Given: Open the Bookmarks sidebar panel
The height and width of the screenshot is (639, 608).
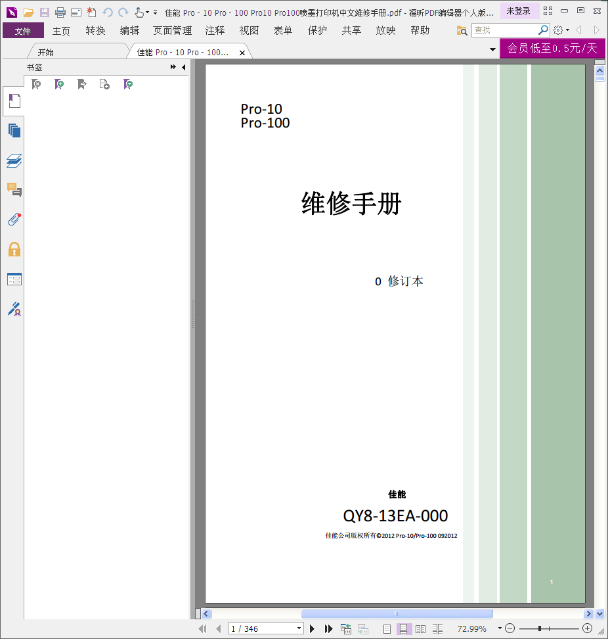Looking at the screenshot, I should [x=14, y=101].
